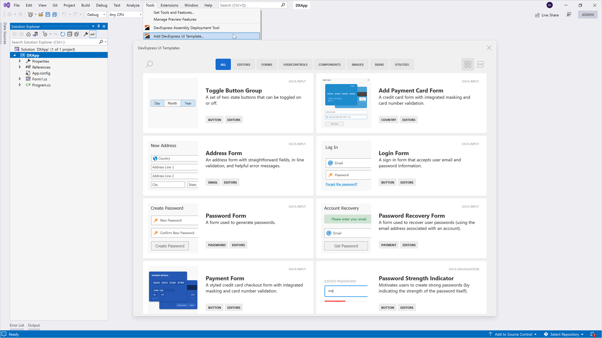Expand the References tree node
The width and height of the screenshot is (602, 338).
pyautogui.click(x=20, y=67)
